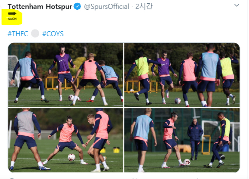
Task: Click the blue verified badge icon
Action: click(x=77, y=7)
